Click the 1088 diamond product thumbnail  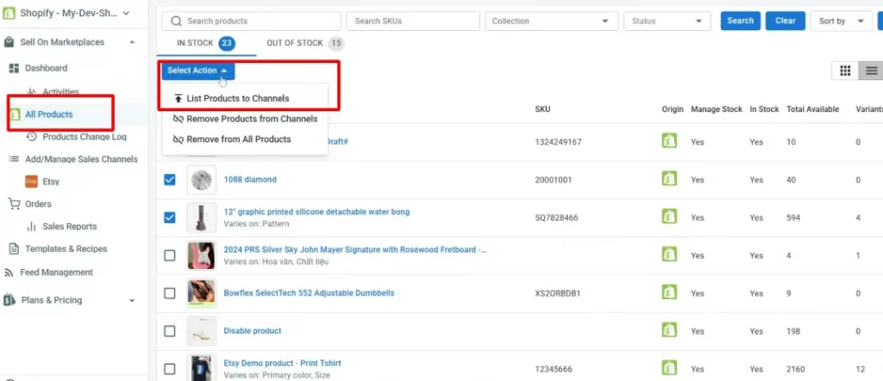click(201, 179)
